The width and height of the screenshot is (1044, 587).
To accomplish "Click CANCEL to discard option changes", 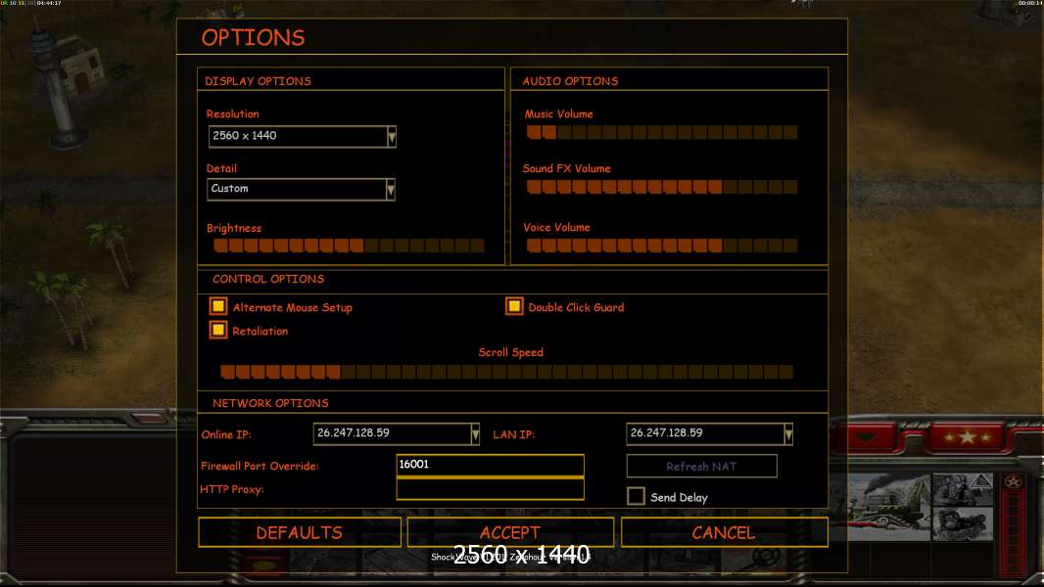I will pos(725,532).
